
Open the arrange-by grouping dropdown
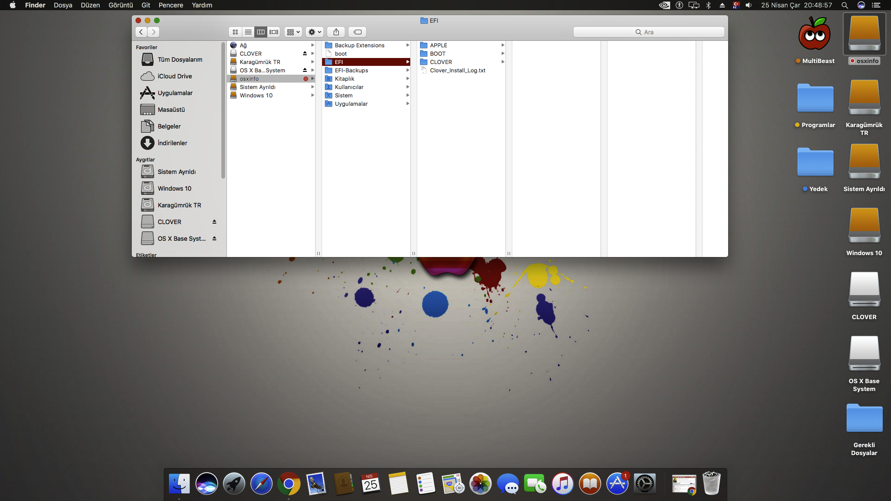point(293,32)
